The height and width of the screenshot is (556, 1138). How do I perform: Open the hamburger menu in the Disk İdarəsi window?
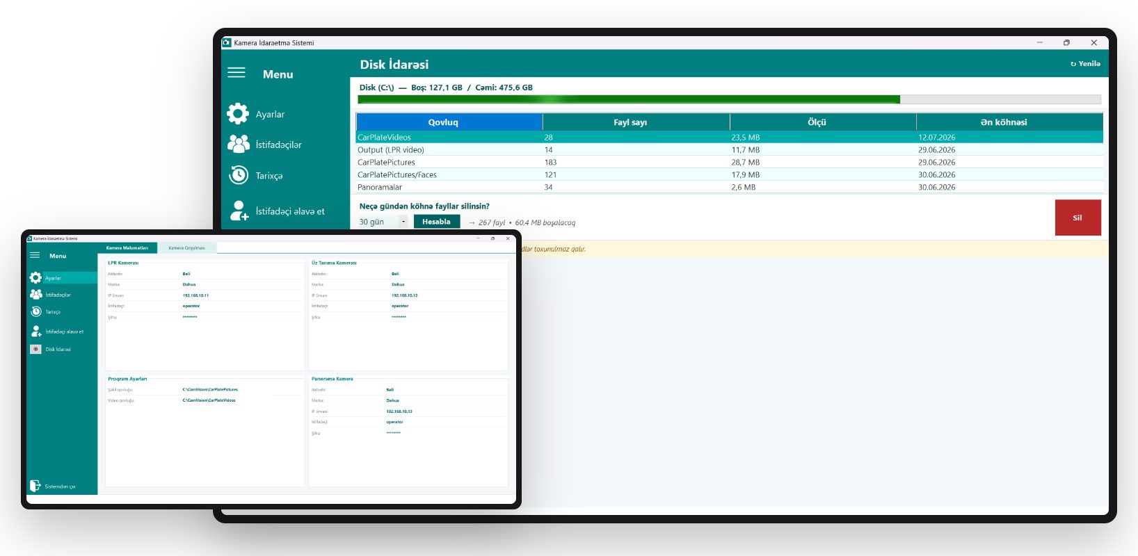(x=237, y=73)
